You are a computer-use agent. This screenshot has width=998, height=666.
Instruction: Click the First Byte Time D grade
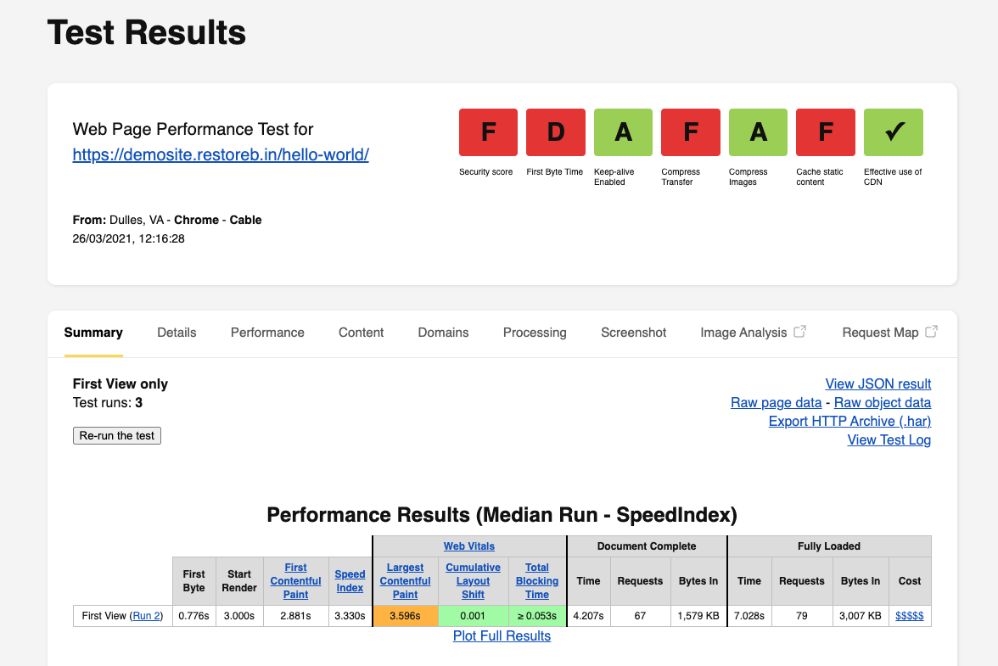point(556,132)
